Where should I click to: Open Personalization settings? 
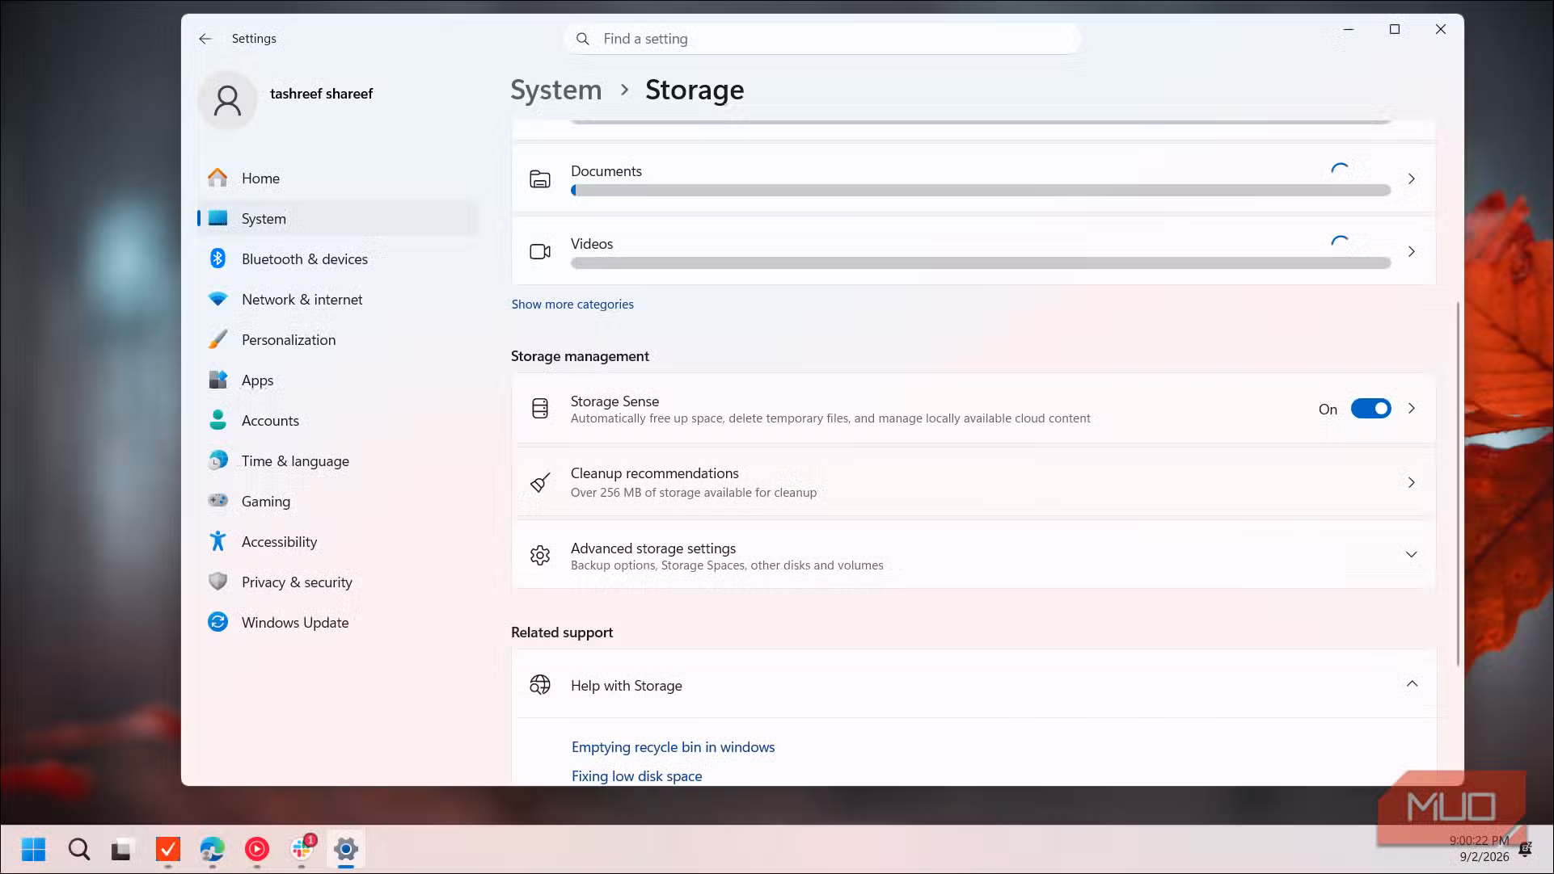[337, 340]
